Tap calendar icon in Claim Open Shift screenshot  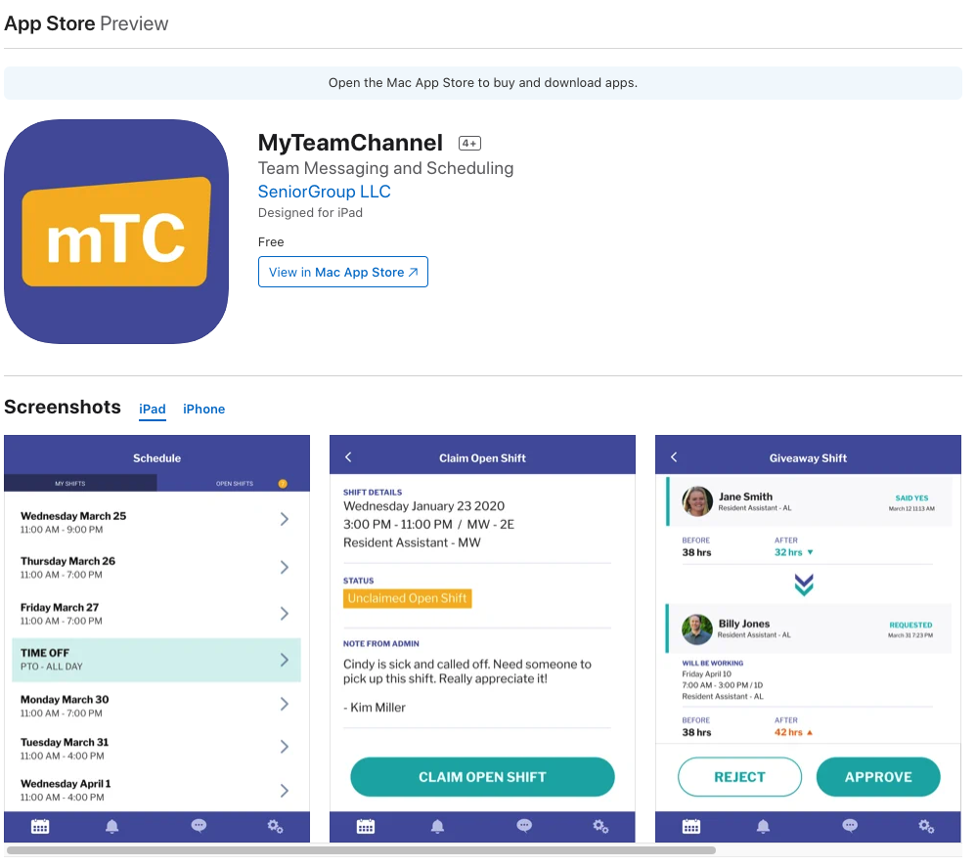366,827
